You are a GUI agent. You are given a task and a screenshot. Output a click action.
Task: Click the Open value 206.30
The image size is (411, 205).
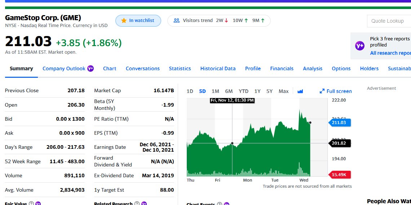point(76,105)
